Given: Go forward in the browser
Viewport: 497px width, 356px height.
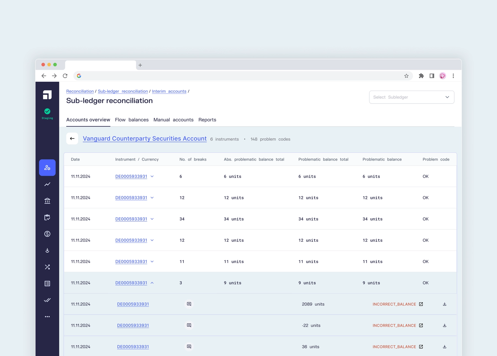Looking at the screenshot, I should [54, 76].
